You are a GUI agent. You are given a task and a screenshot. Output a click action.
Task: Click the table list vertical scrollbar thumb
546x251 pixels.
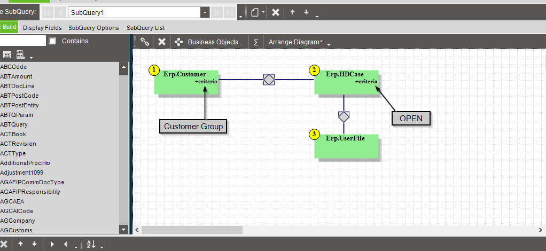tap(123, 73)
